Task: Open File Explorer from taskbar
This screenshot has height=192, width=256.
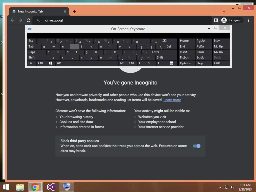Action: coord(20,187)
